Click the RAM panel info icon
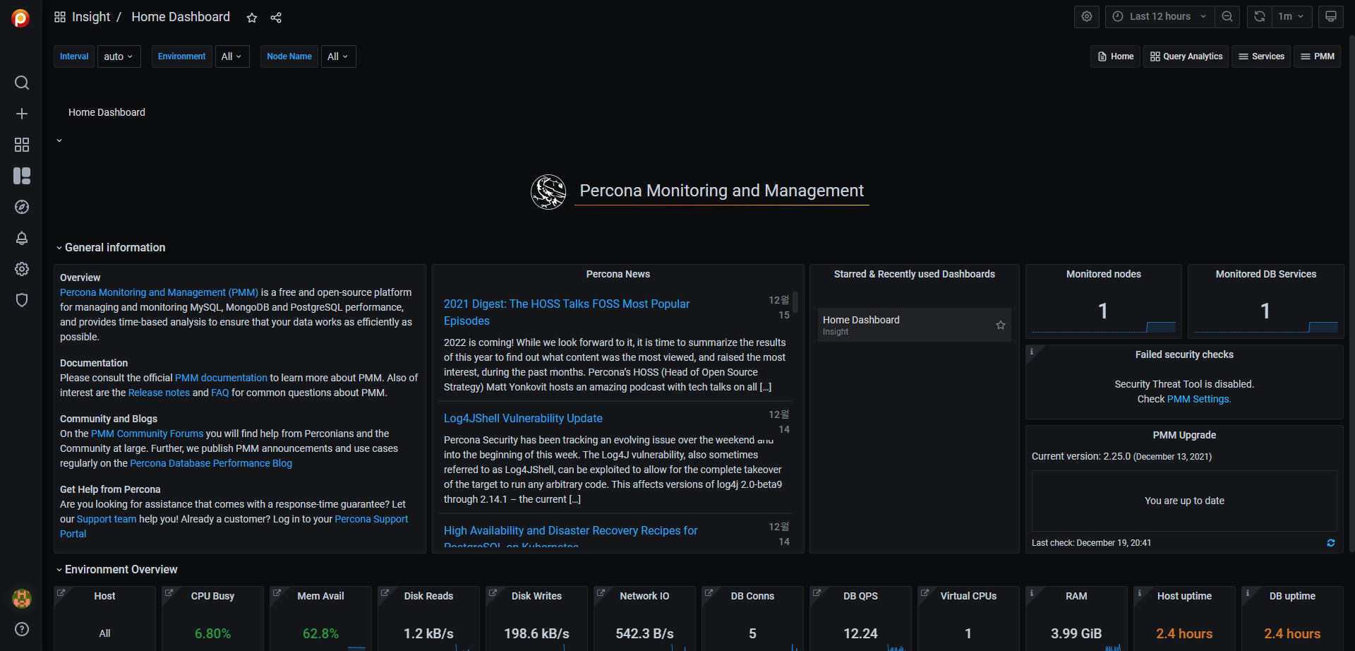Image resolution: width=1355 pixels, height=651 pixels. click(x=1032, y=592)
